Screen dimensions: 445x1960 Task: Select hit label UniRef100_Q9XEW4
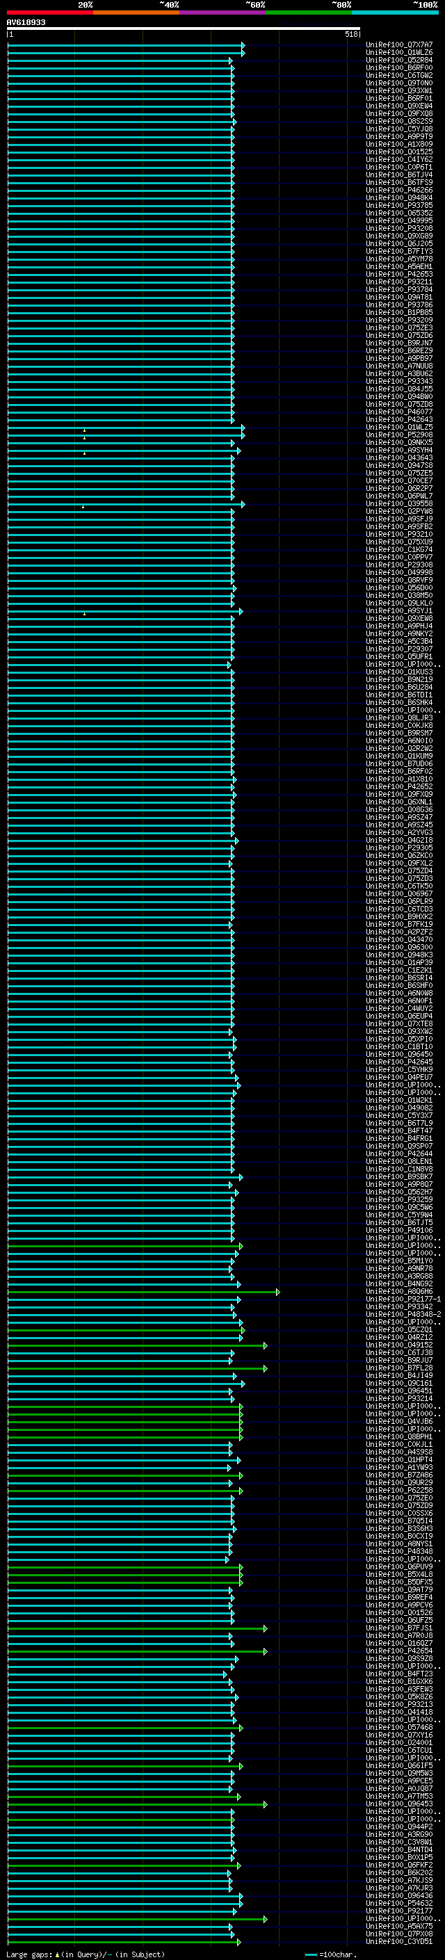tap(399, 106)
